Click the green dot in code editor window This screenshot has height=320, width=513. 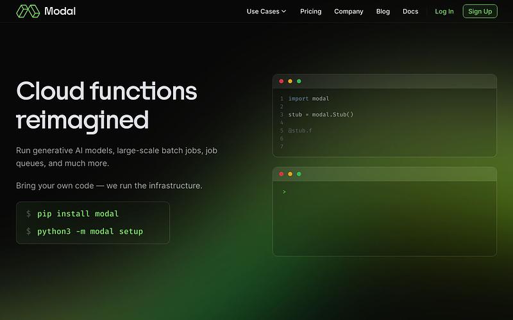pos(299,81)
